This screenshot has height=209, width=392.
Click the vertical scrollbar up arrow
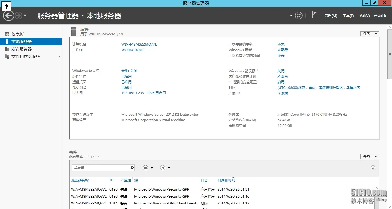tap(390, 27)
